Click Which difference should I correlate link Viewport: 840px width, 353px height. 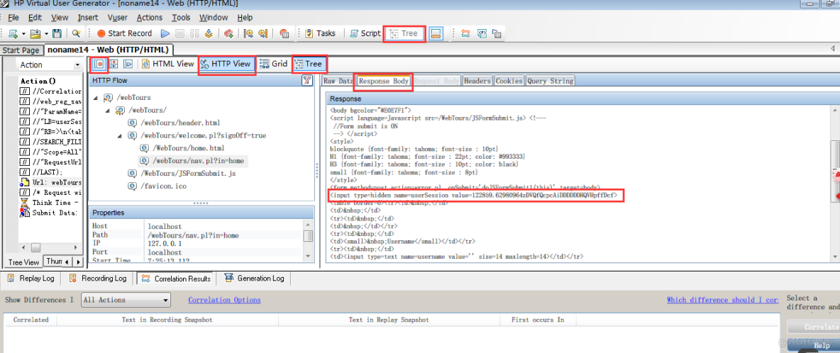(x=722, y=300)
